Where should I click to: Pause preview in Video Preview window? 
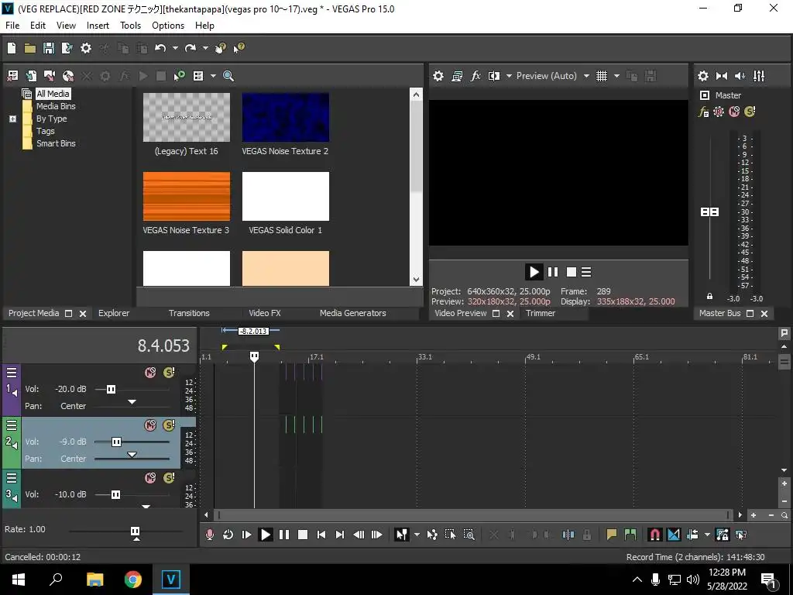pyautogui.click(x=553, y=272)
